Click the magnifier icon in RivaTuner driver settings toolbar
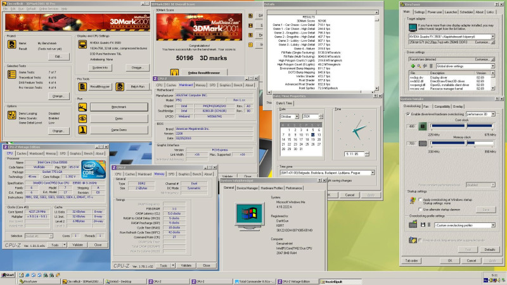The height and width of the screenshot is (285, 507). click(419, 66)
